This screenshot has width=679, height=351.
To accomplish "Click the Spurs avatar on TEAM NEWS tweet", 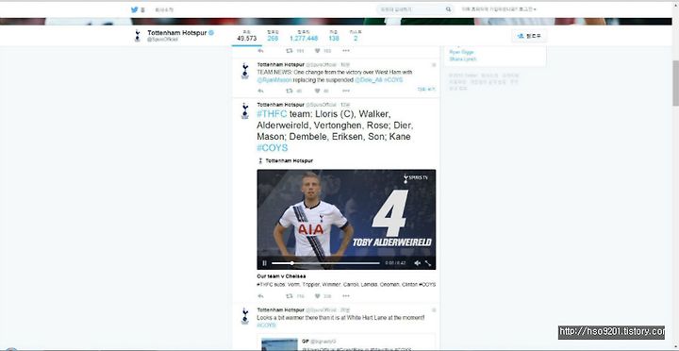I will [245, 71].
